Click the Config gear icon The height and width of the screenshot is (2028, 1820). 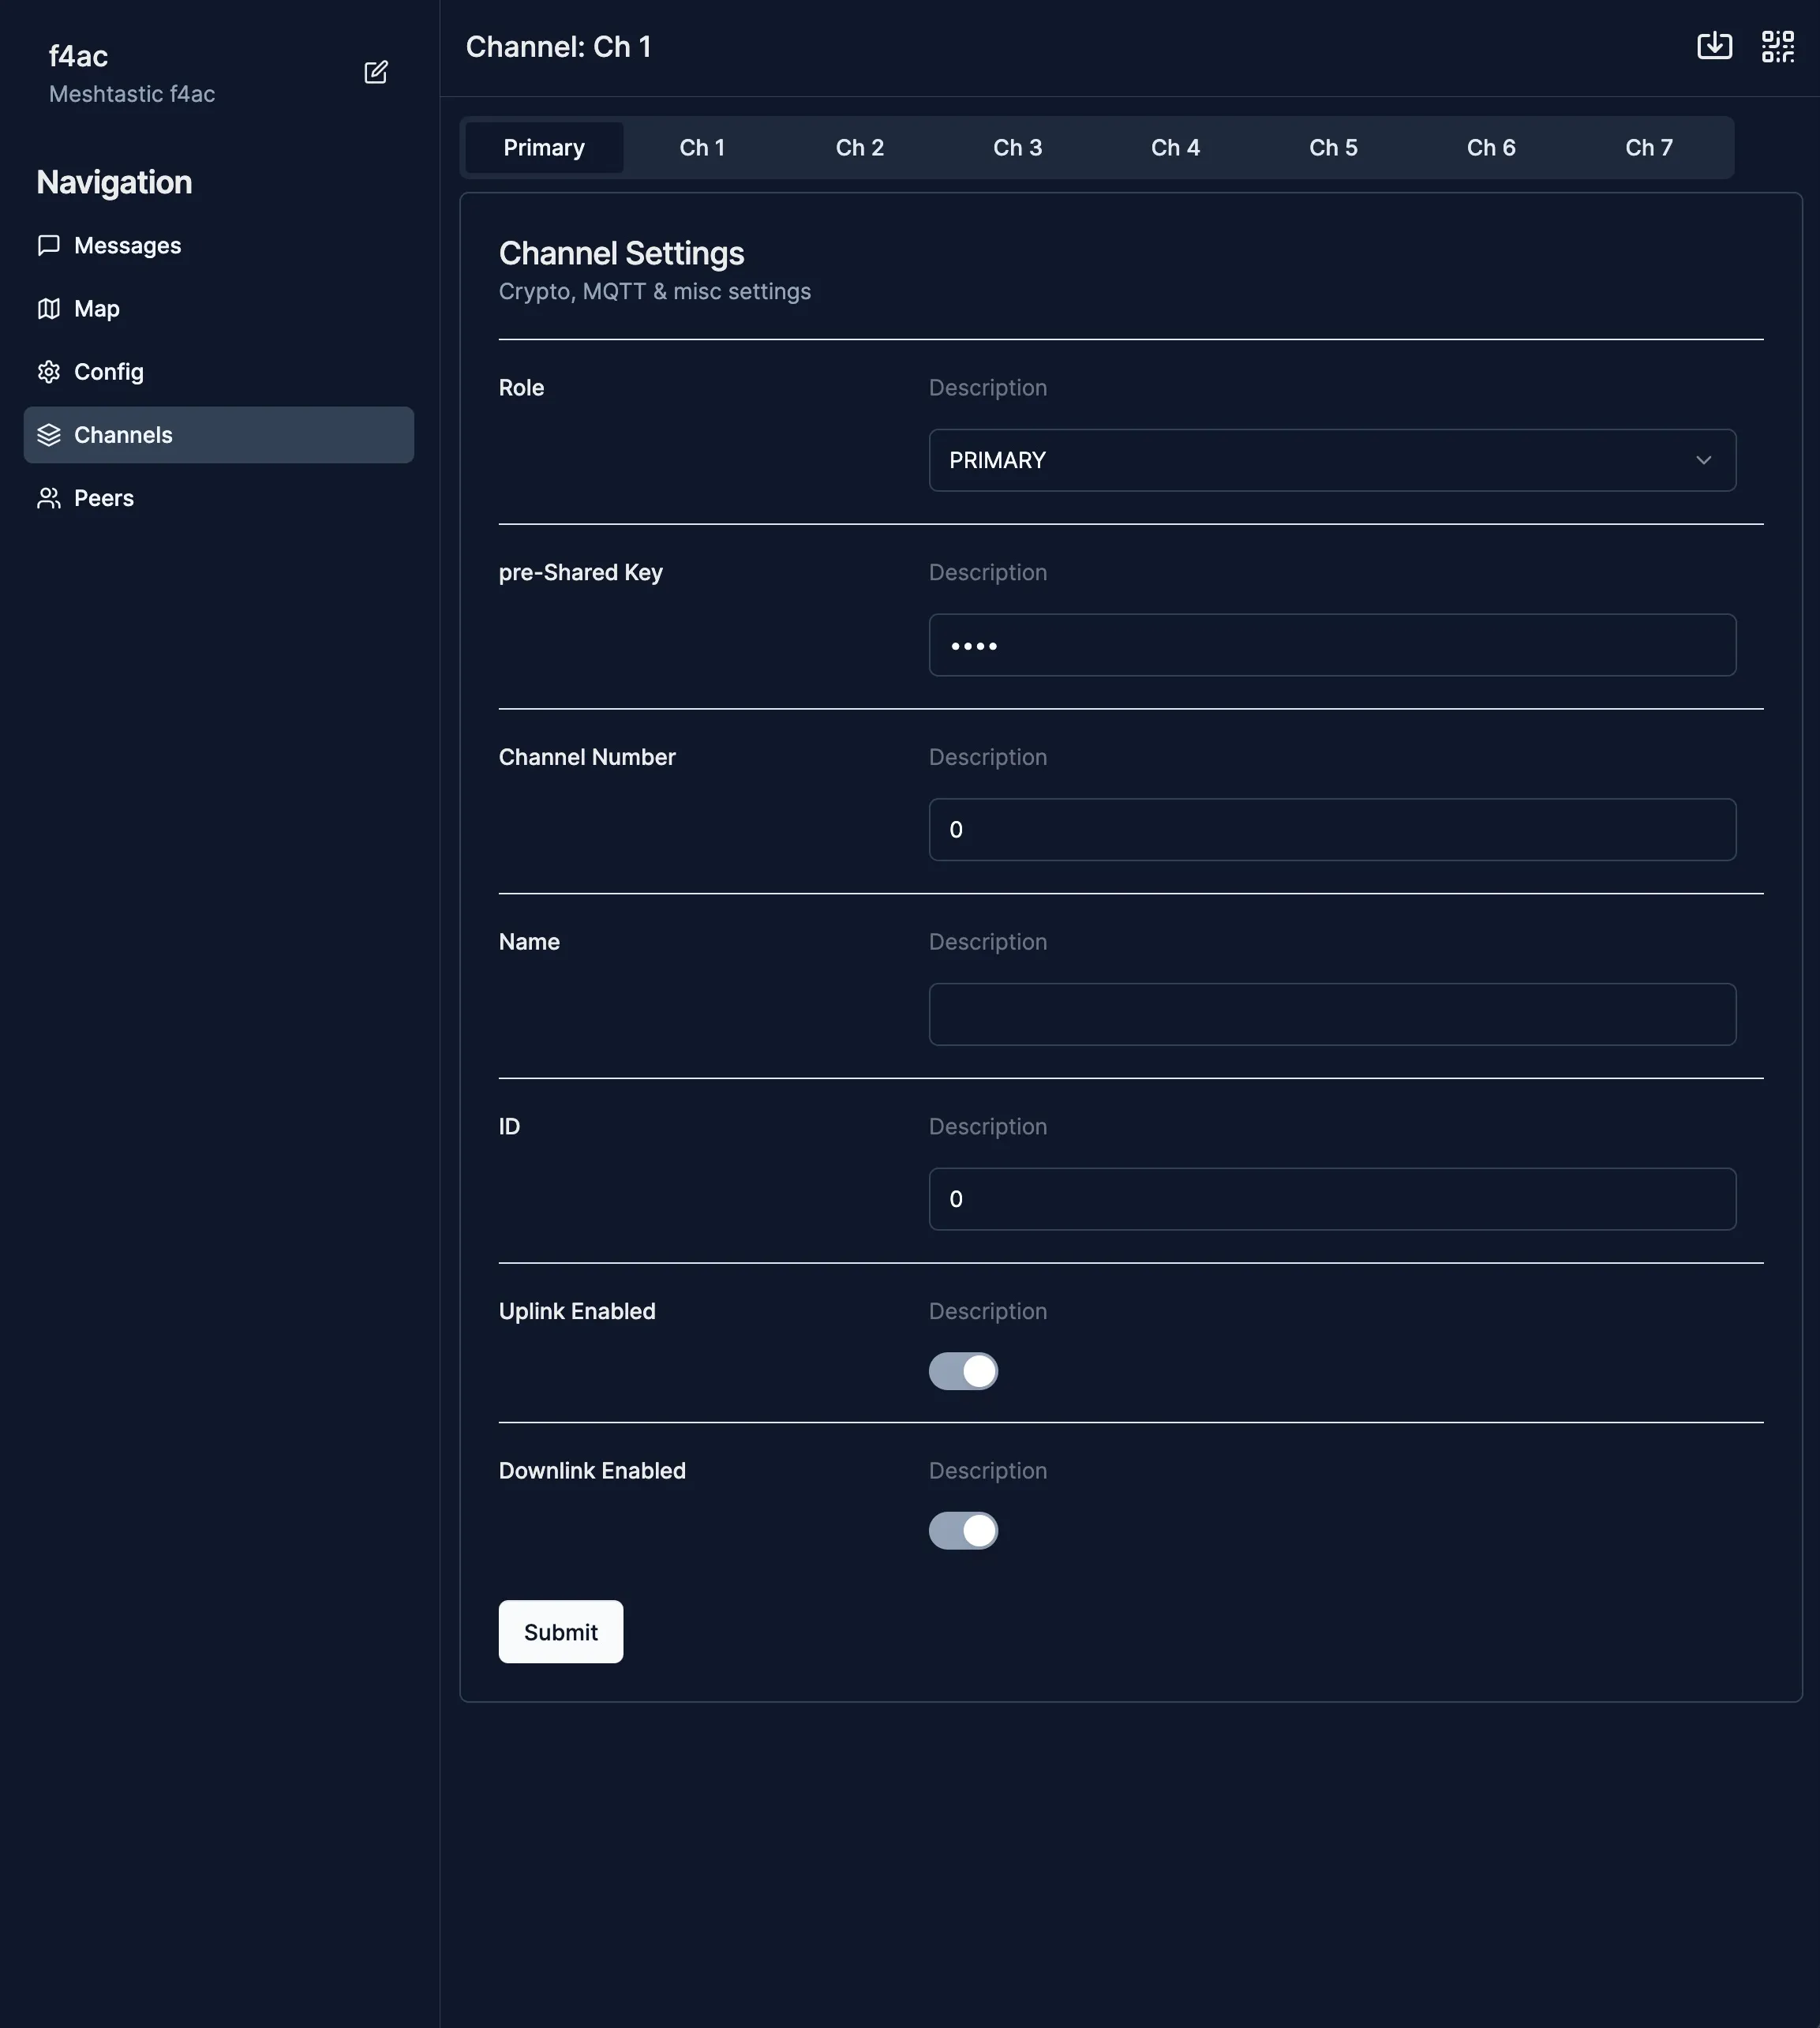click(x=48, y=372)
